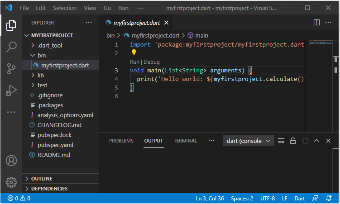Click UTF-8 encoding in status bar
The height and width of the screenshot is (204, 340).
coord(268,199)
